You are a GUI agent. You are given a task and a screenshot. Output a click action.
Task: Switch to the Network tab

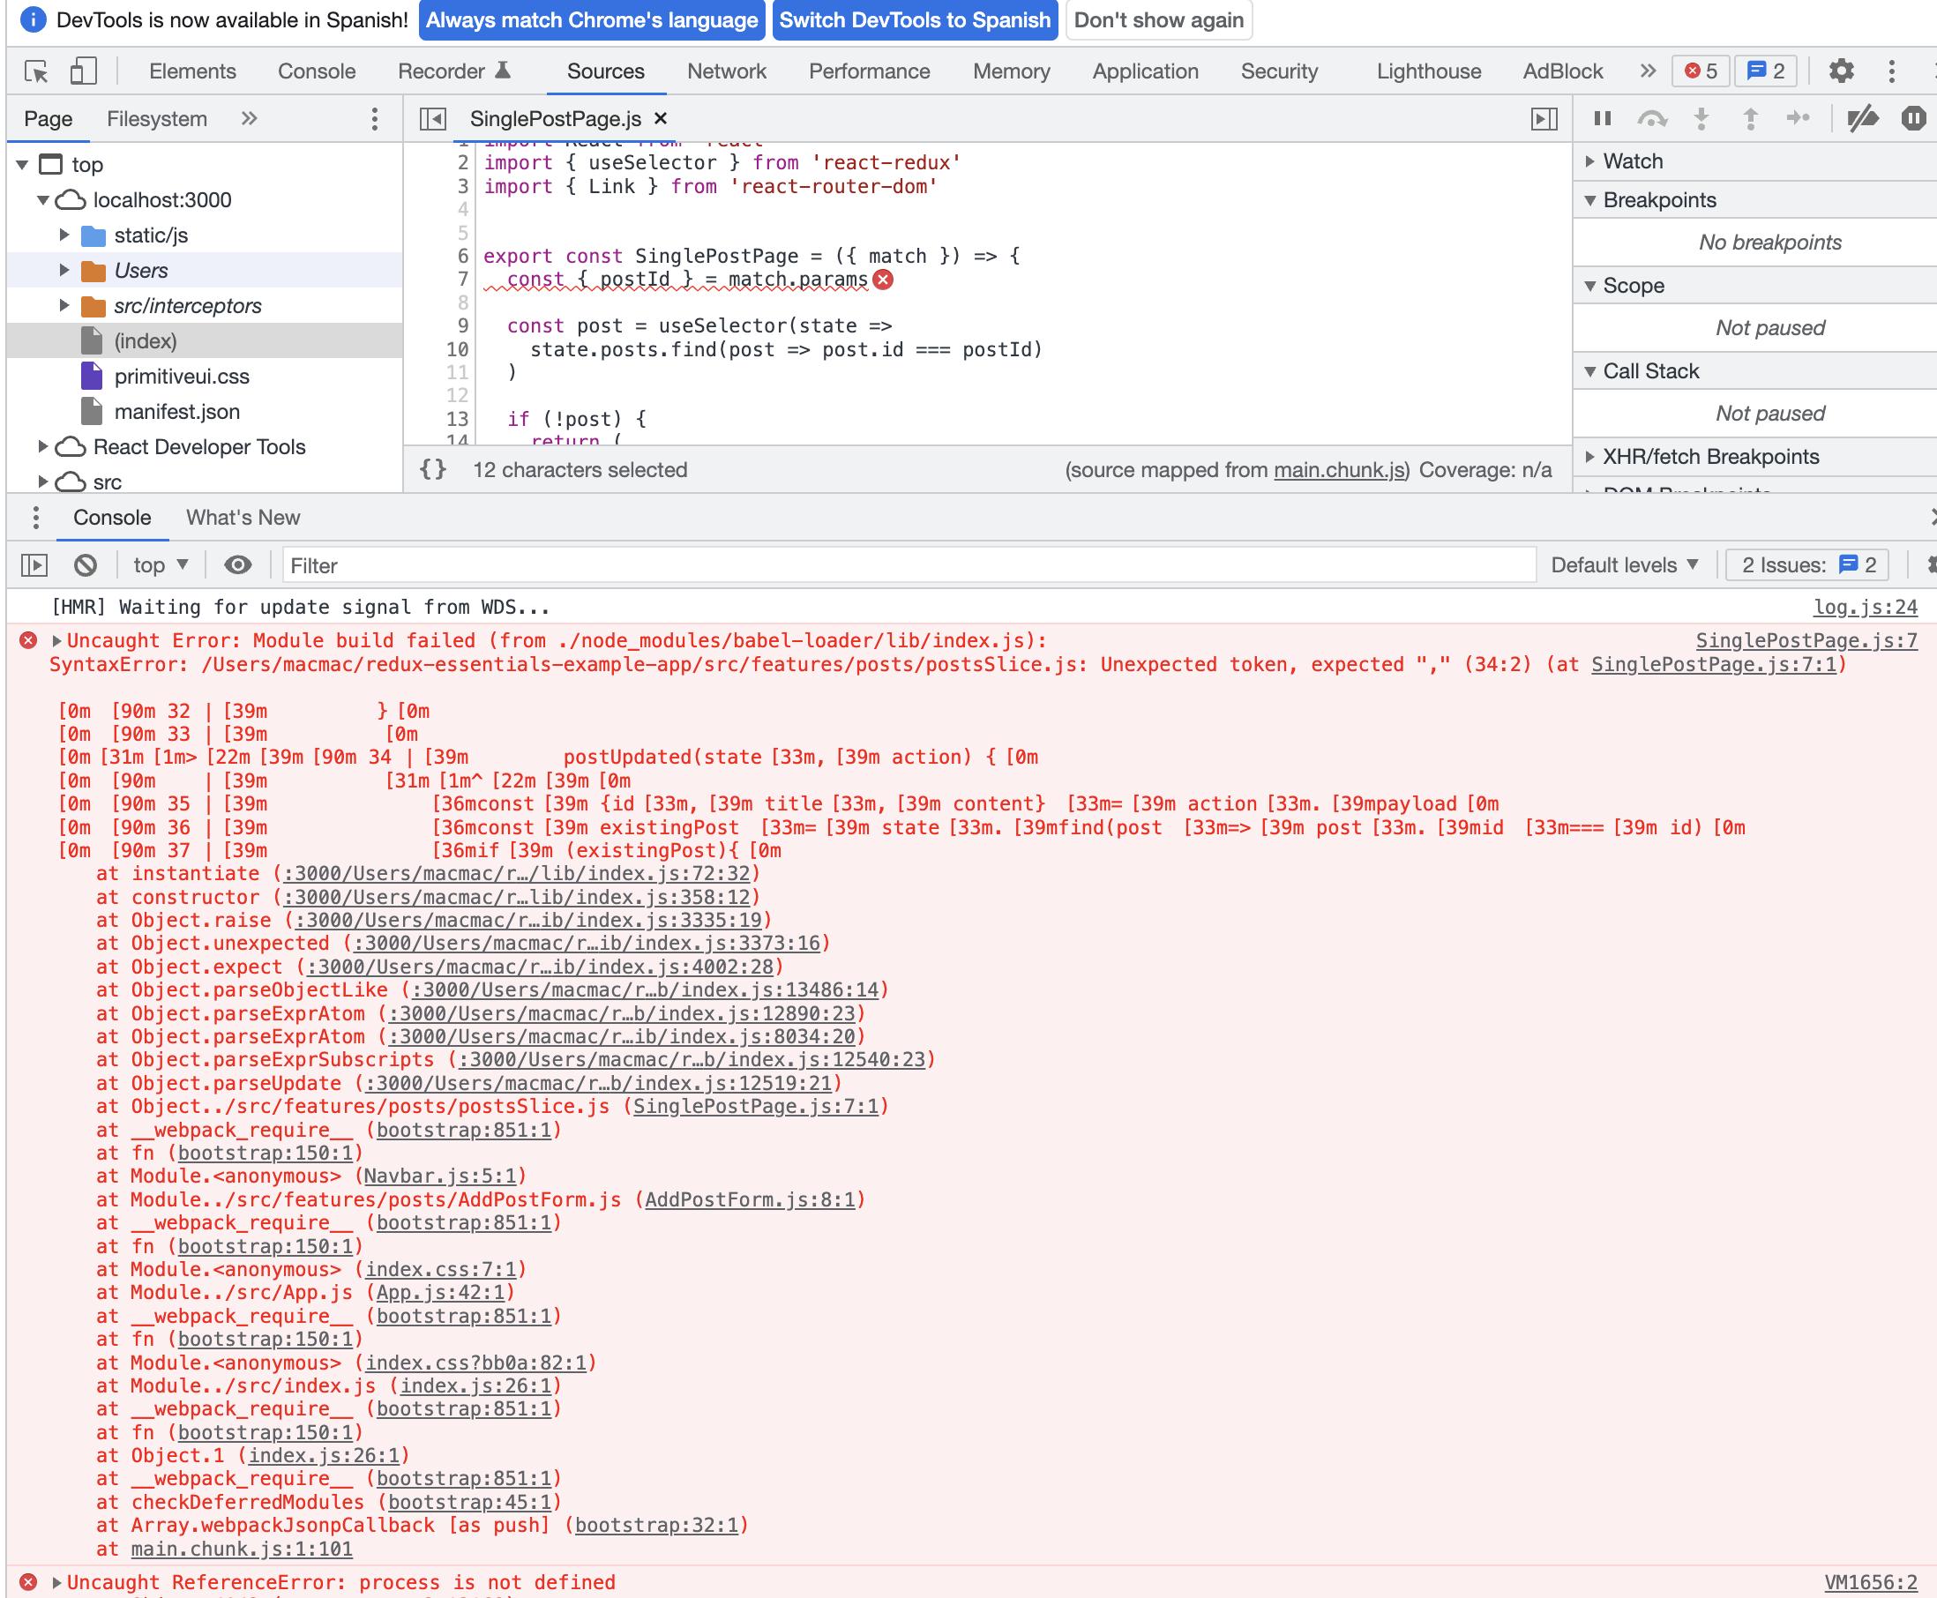point(727,71)
